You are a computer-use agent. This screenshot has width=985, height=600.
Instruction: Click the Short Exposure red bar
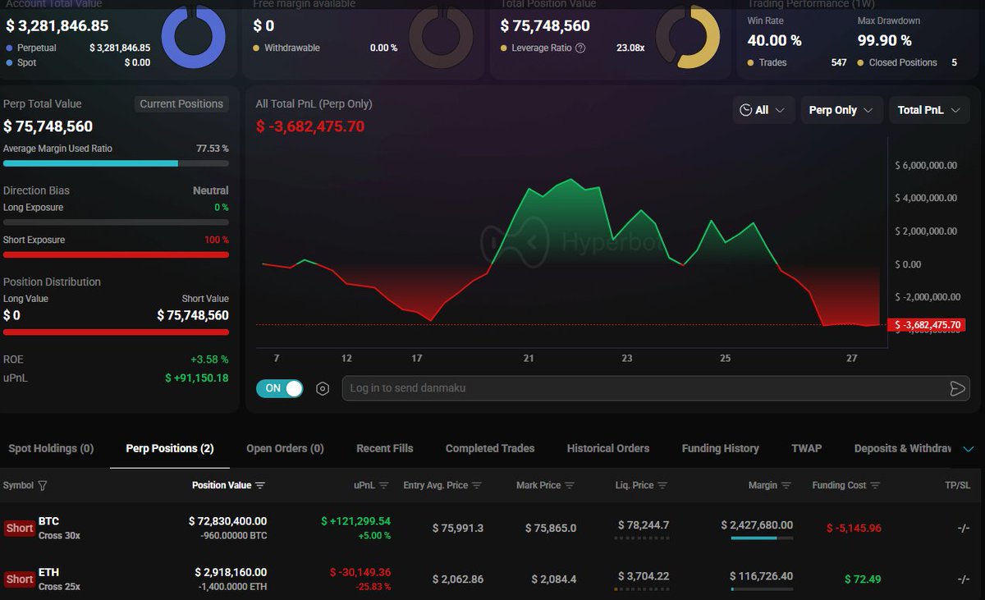click(x=116, y=254)
